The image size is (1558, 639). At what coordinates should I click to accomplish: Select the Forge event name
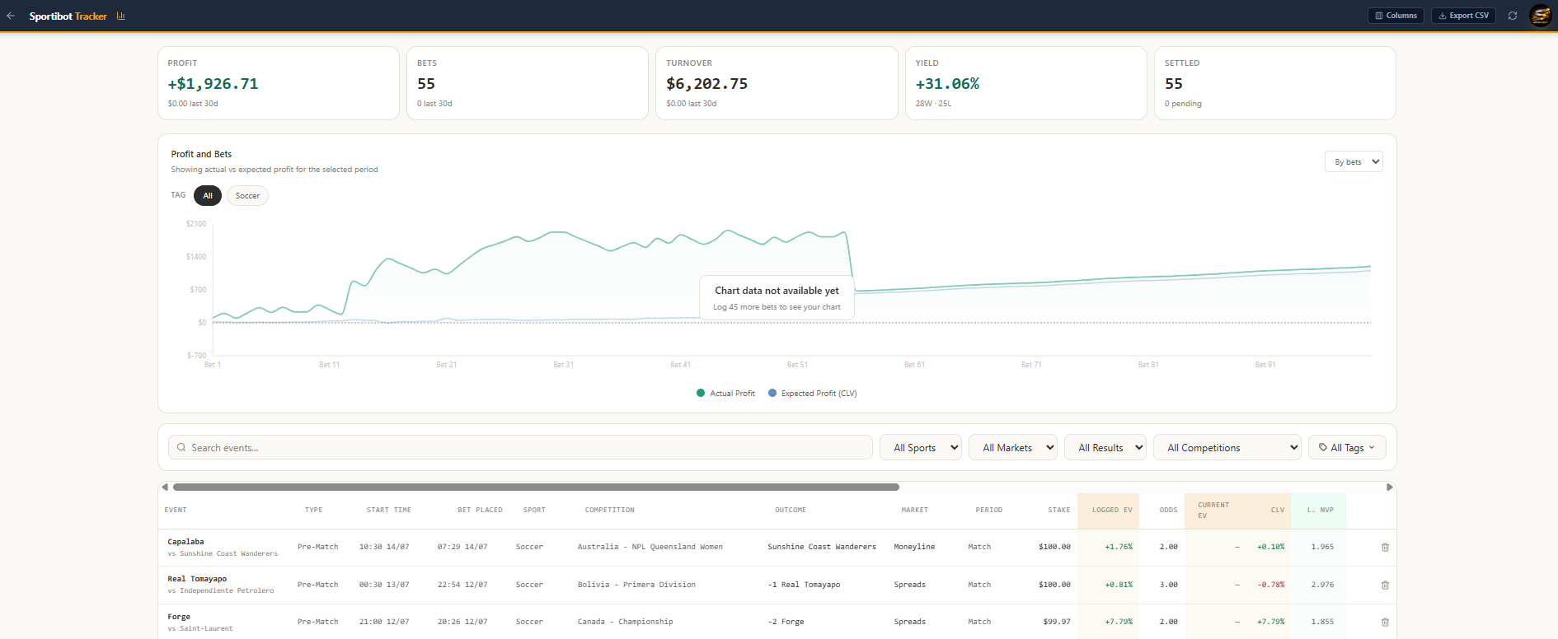pos(179,617)
